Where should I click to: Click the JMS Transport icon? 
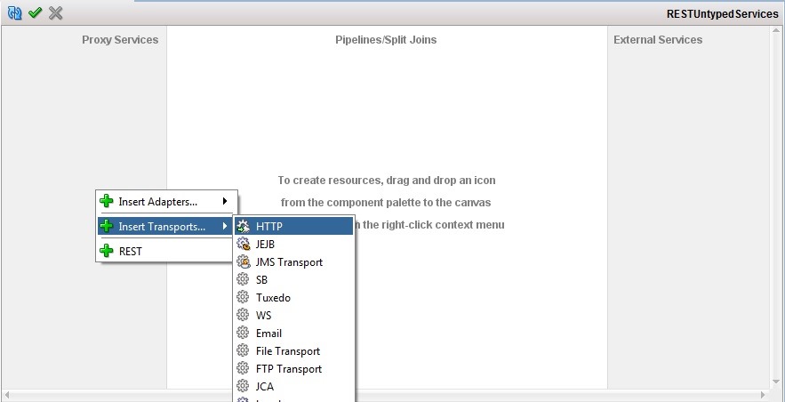[243, 262]
